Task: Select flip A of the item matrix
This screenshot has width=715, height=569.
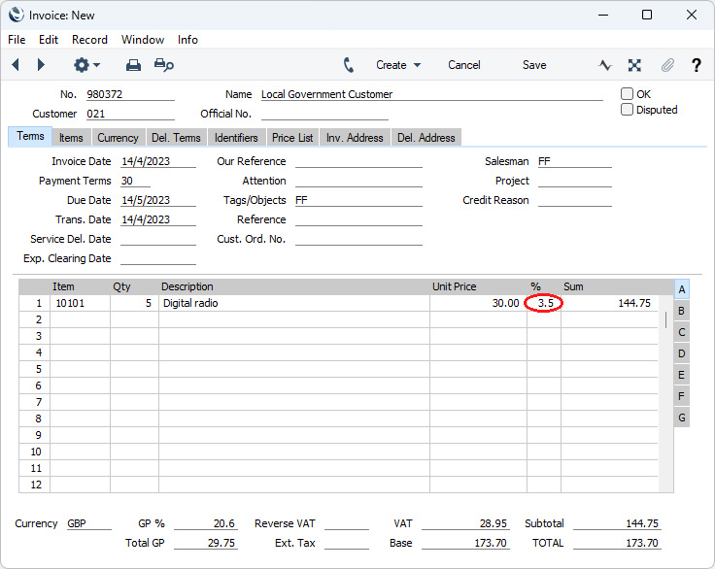Action: pyautogui.click(x=681, y=289)
